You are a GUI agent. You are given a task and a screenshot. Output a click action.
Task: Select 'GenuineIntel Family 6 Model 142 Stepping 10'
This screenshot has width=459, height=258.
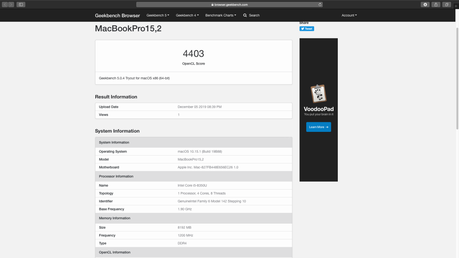pos(212,201)
